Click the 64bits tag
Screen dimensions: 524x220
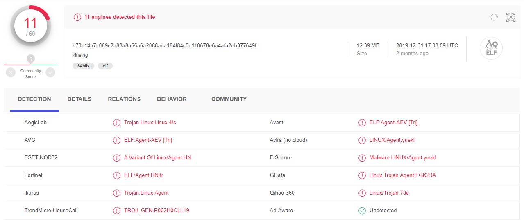(84, 66)
